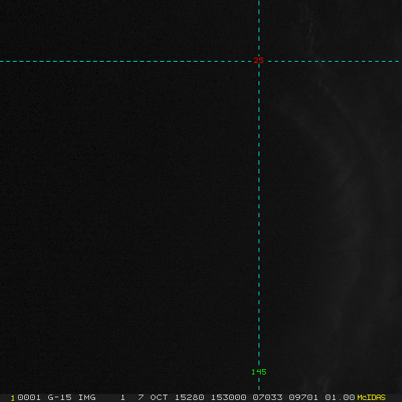Click the green longitude label 145
The width and height of the screenshot is (402, 402).
(x=259, y=372)
